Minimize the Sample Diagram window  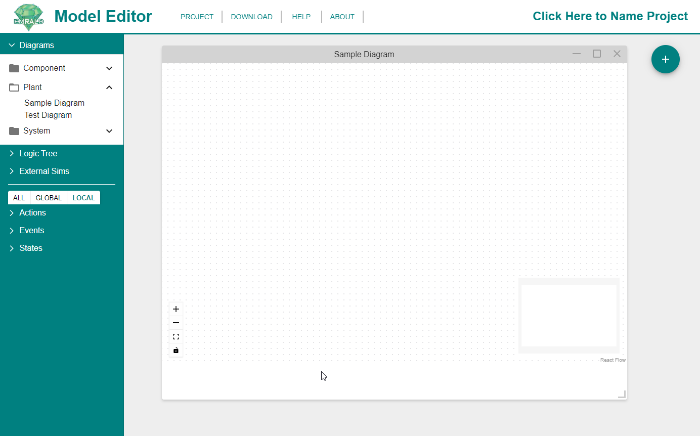(577, 54)
